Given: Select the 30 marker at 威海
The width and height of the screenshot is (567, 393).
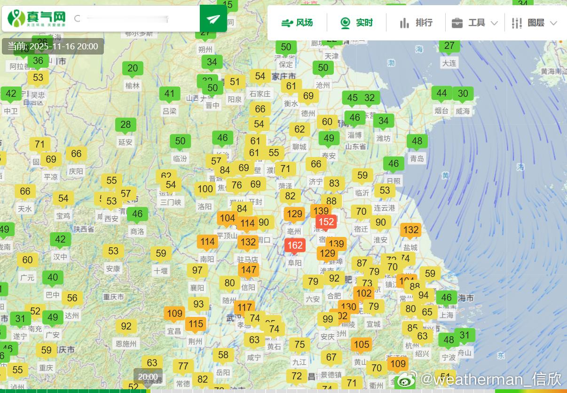Looking at the screenshot, I should 463,93.
